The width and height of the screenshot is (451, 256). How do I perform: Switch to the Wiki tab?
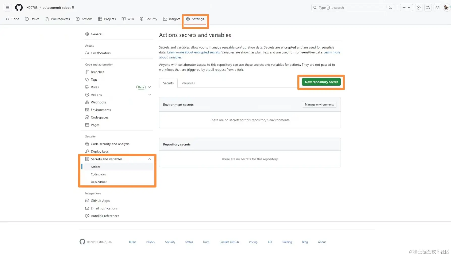(x=128, y=19)
